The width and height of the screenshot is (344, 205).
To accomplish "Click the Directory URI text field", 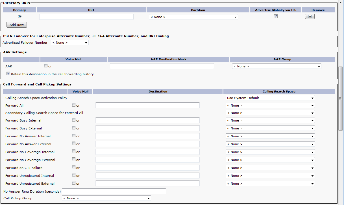I will coord(86,17).
